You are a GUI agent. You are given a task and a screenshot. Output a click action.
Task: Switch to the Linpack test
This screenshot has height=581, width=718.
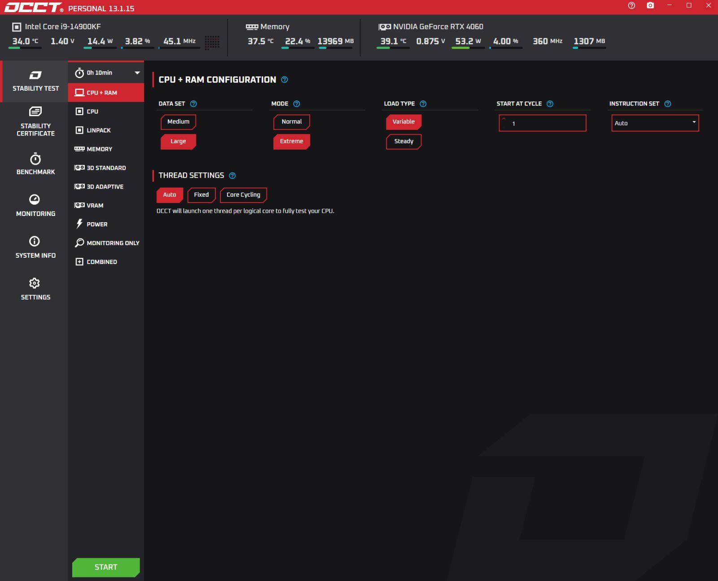99,130
